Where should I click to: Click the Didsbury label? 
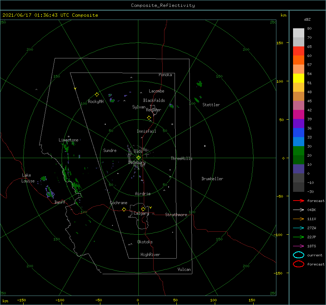click(x=137, y=162)
